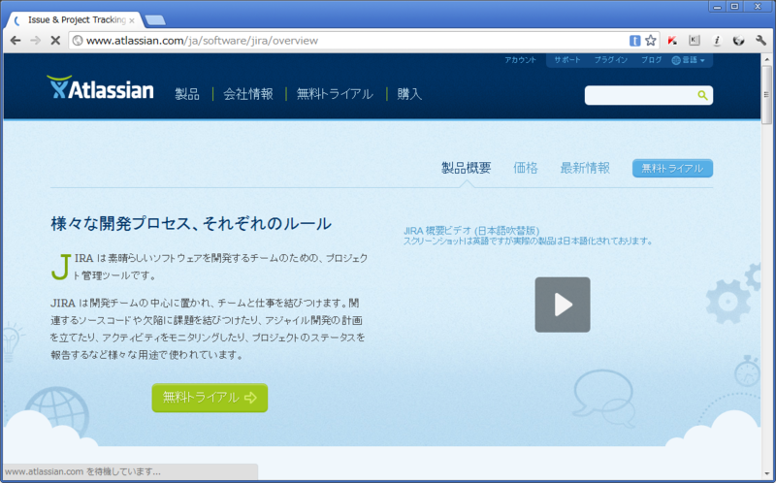
Task: Open the アカウント link
Action: [520, 60]
